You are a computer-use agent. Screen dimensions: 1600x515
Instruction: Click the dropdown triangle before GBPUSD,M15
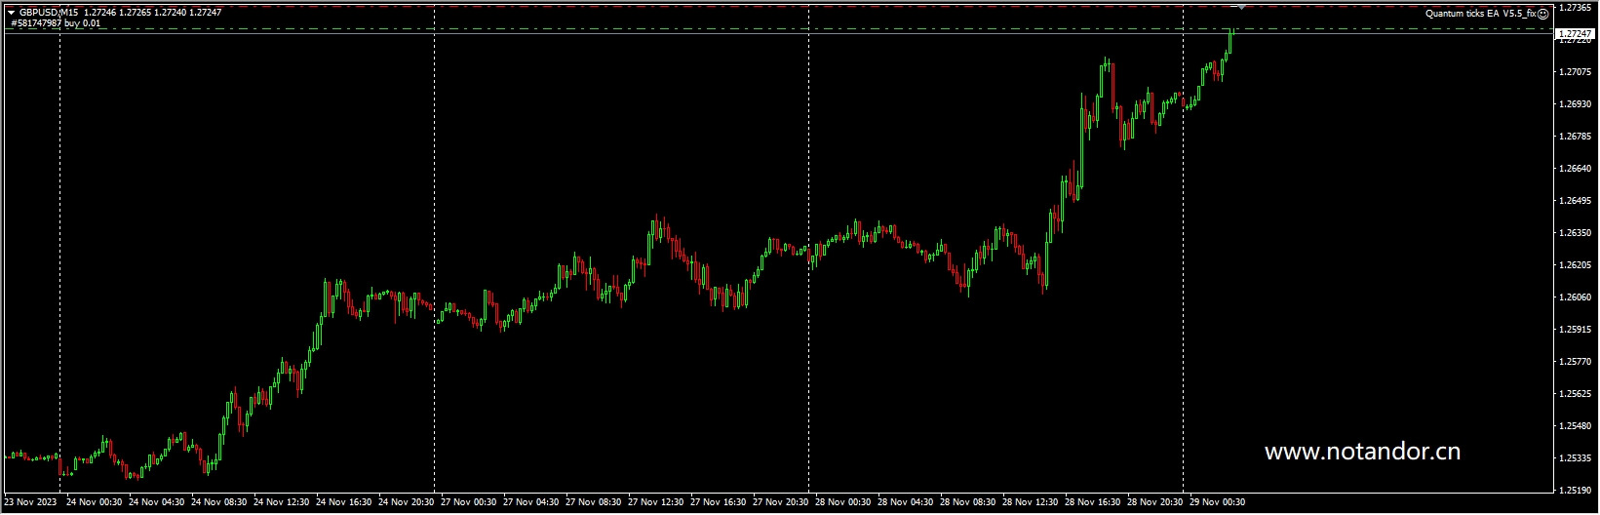click(x=11, y=12)
